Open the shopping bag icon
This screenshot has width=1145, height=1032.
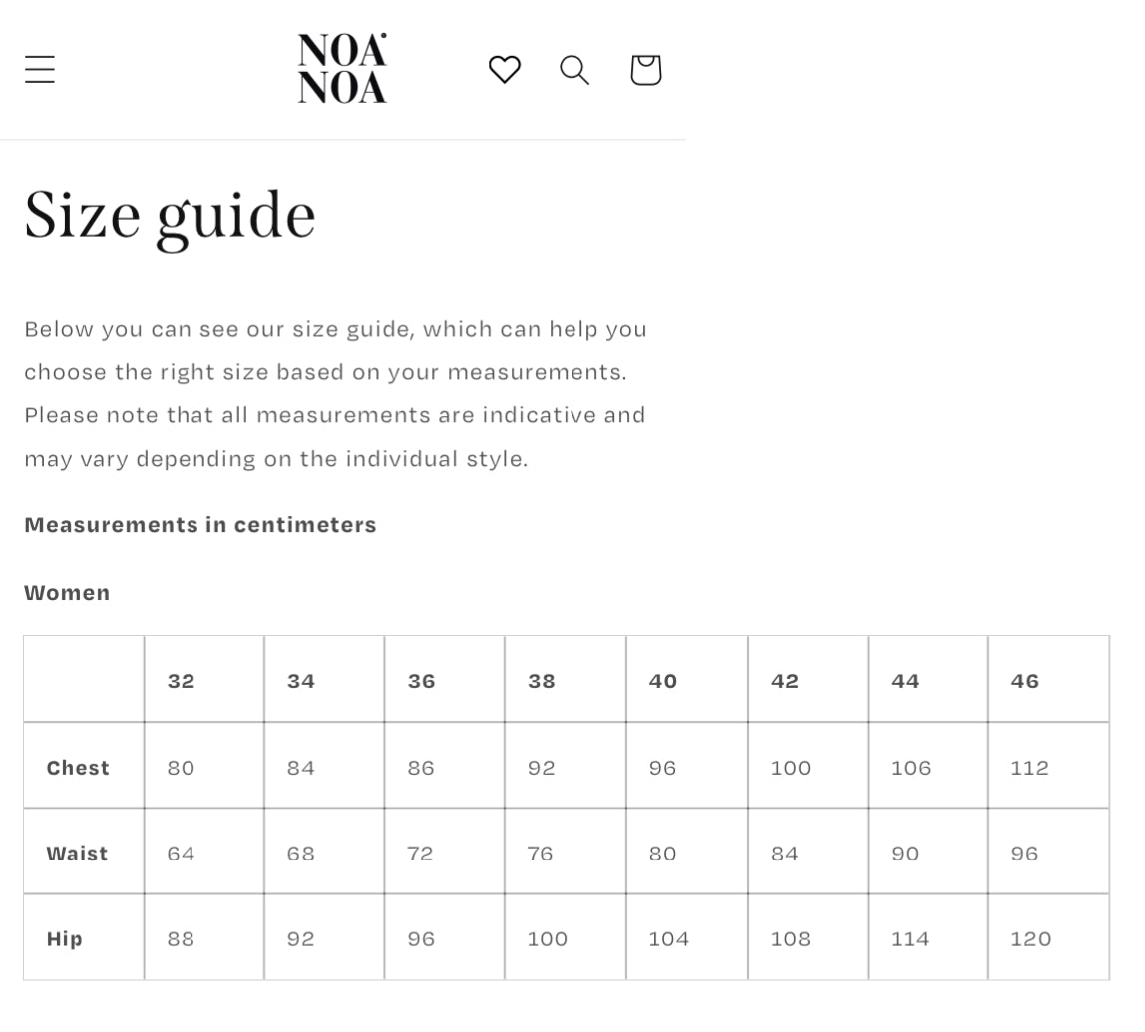tap(646, 70)
